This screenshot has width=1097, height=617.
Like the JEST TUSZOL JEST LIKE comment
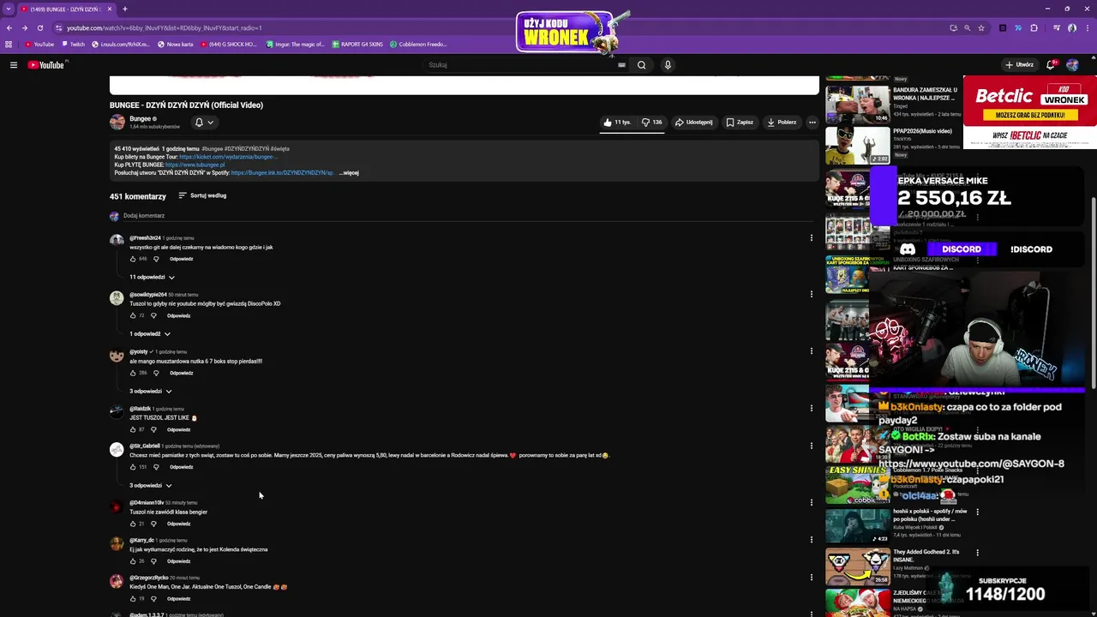(134, 430)
